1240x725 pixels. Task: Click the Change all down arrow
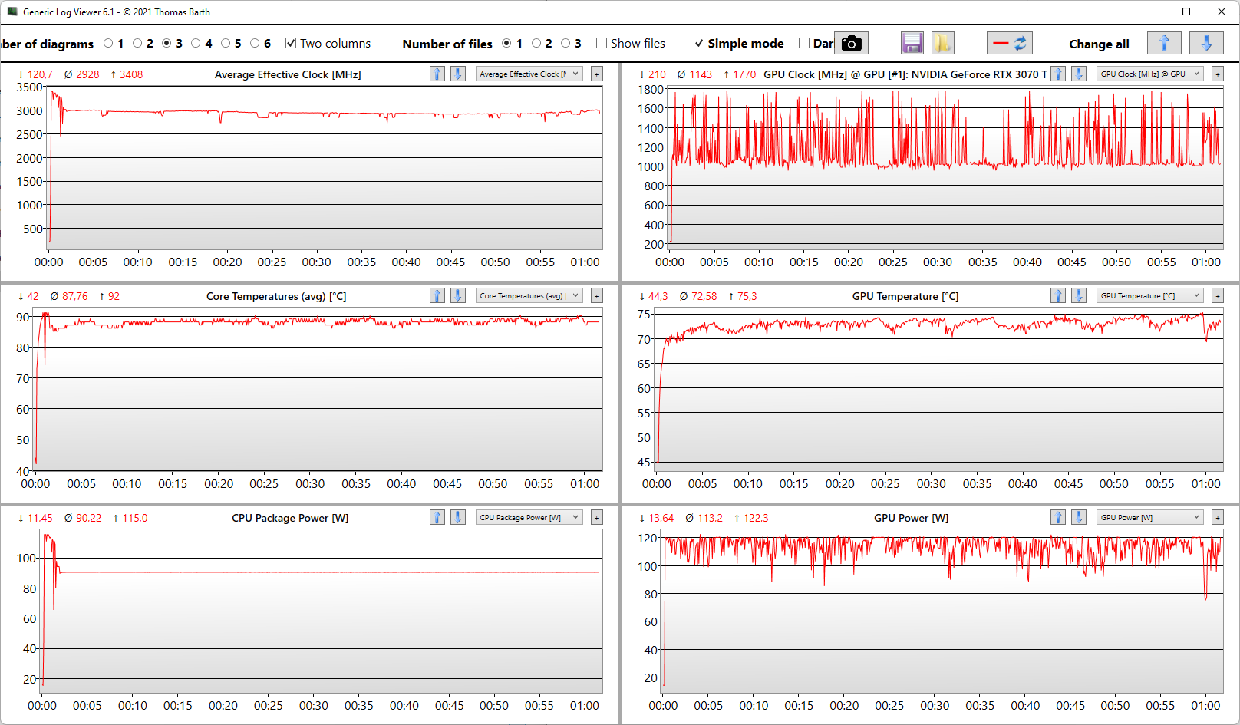[x=1206, y=43]
